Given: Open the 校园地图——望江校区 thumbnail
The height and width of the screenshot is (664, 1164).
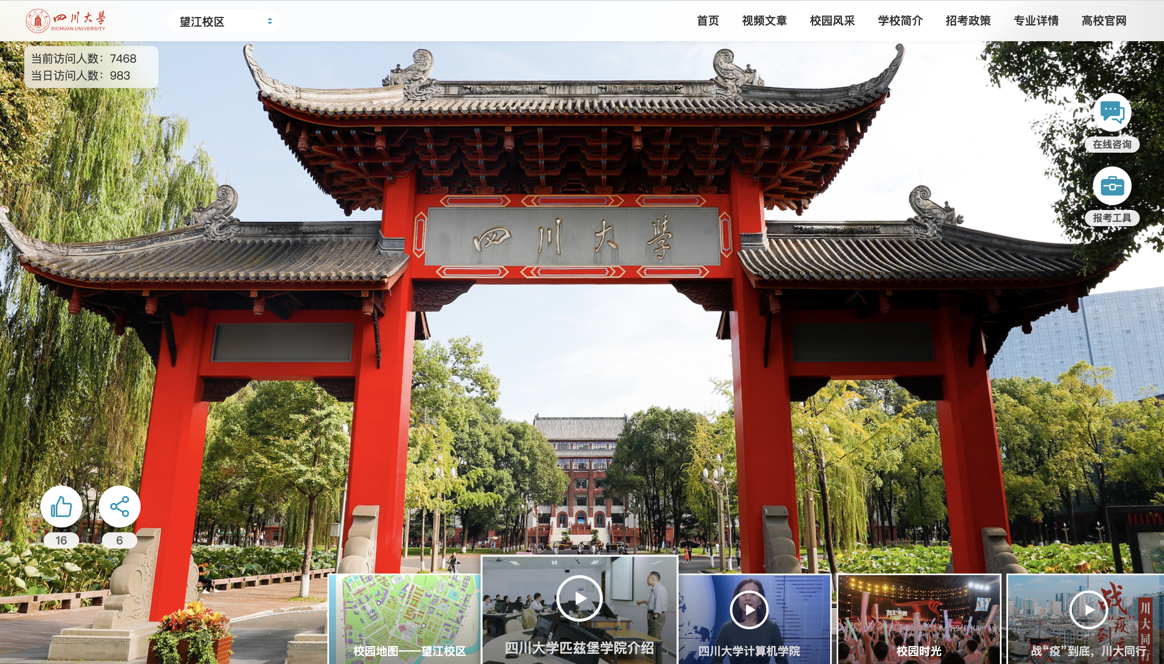Looking at the screenshot, I should pos(404,619).
